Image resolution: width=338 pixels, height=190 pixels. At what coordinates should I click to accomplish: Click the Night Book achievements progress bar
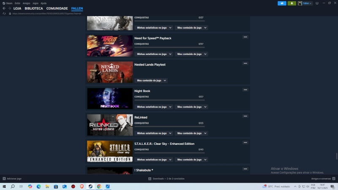[169, 100]
